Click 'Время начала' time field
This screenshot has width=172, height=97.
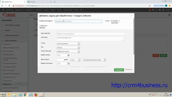(x=62, y=55)
